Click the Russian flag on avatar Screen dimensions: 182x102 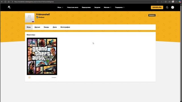[x=33, y=22]
